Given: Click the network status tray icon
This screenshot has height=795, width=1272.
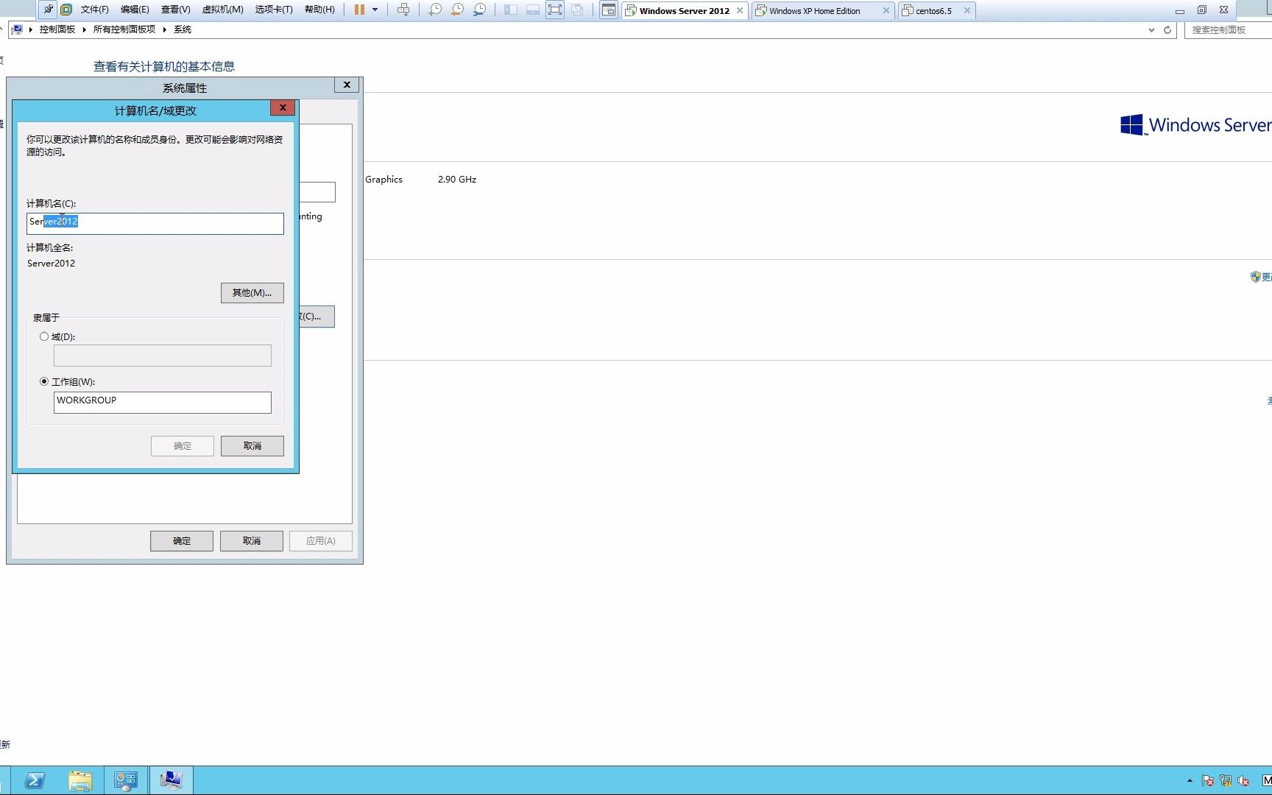Looking at the screenshot, I should 1226,780.
